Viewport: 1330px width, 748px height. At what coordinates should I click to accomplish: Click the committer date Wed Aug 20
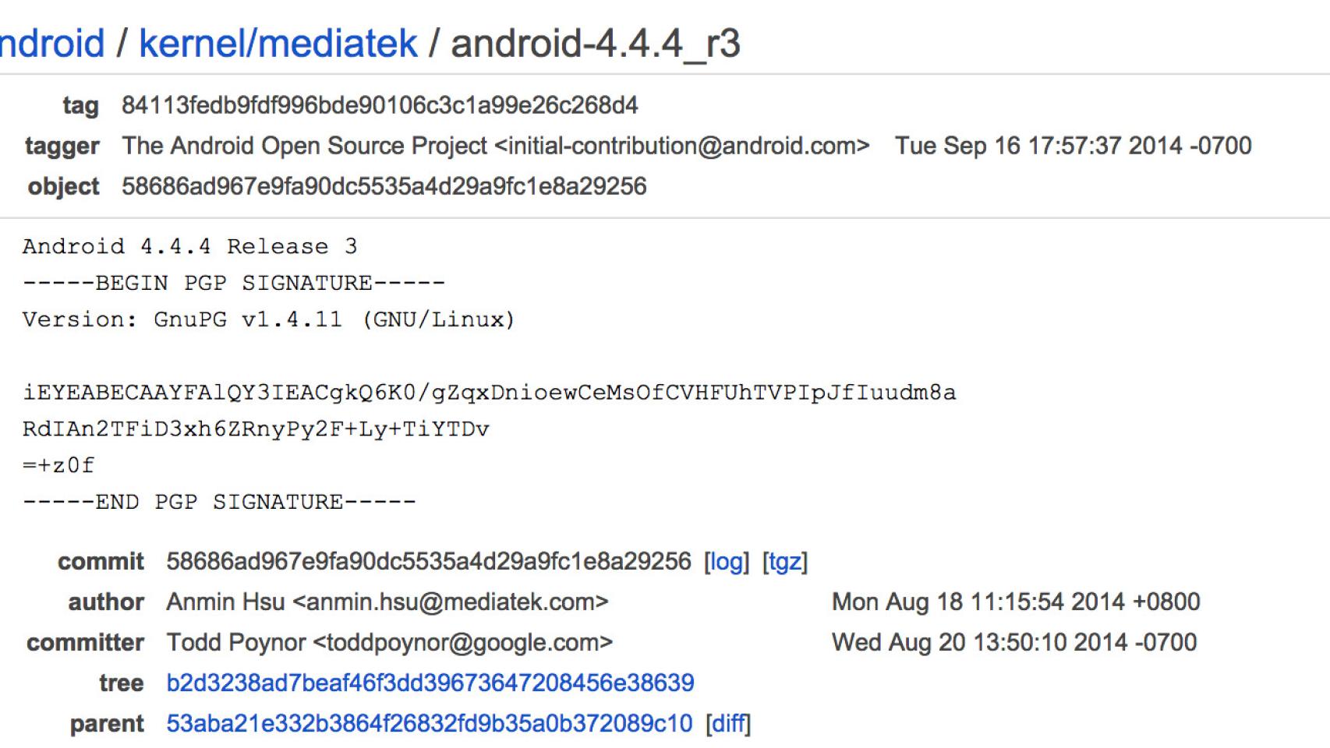(1013, 643)
